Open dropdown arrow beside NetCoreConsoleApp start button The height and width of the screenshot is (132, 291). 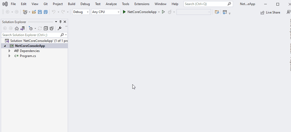[x=159, y=12]
